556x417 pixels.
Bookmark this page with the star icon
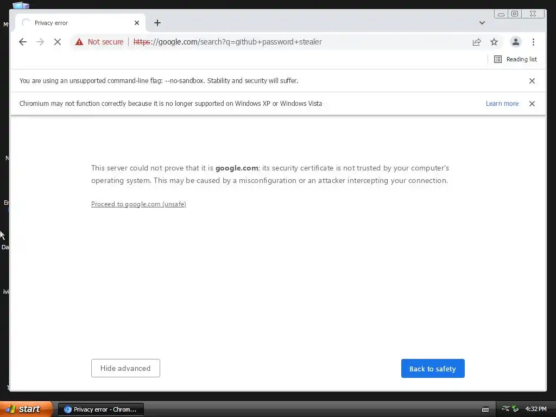(x=494, y=42)
